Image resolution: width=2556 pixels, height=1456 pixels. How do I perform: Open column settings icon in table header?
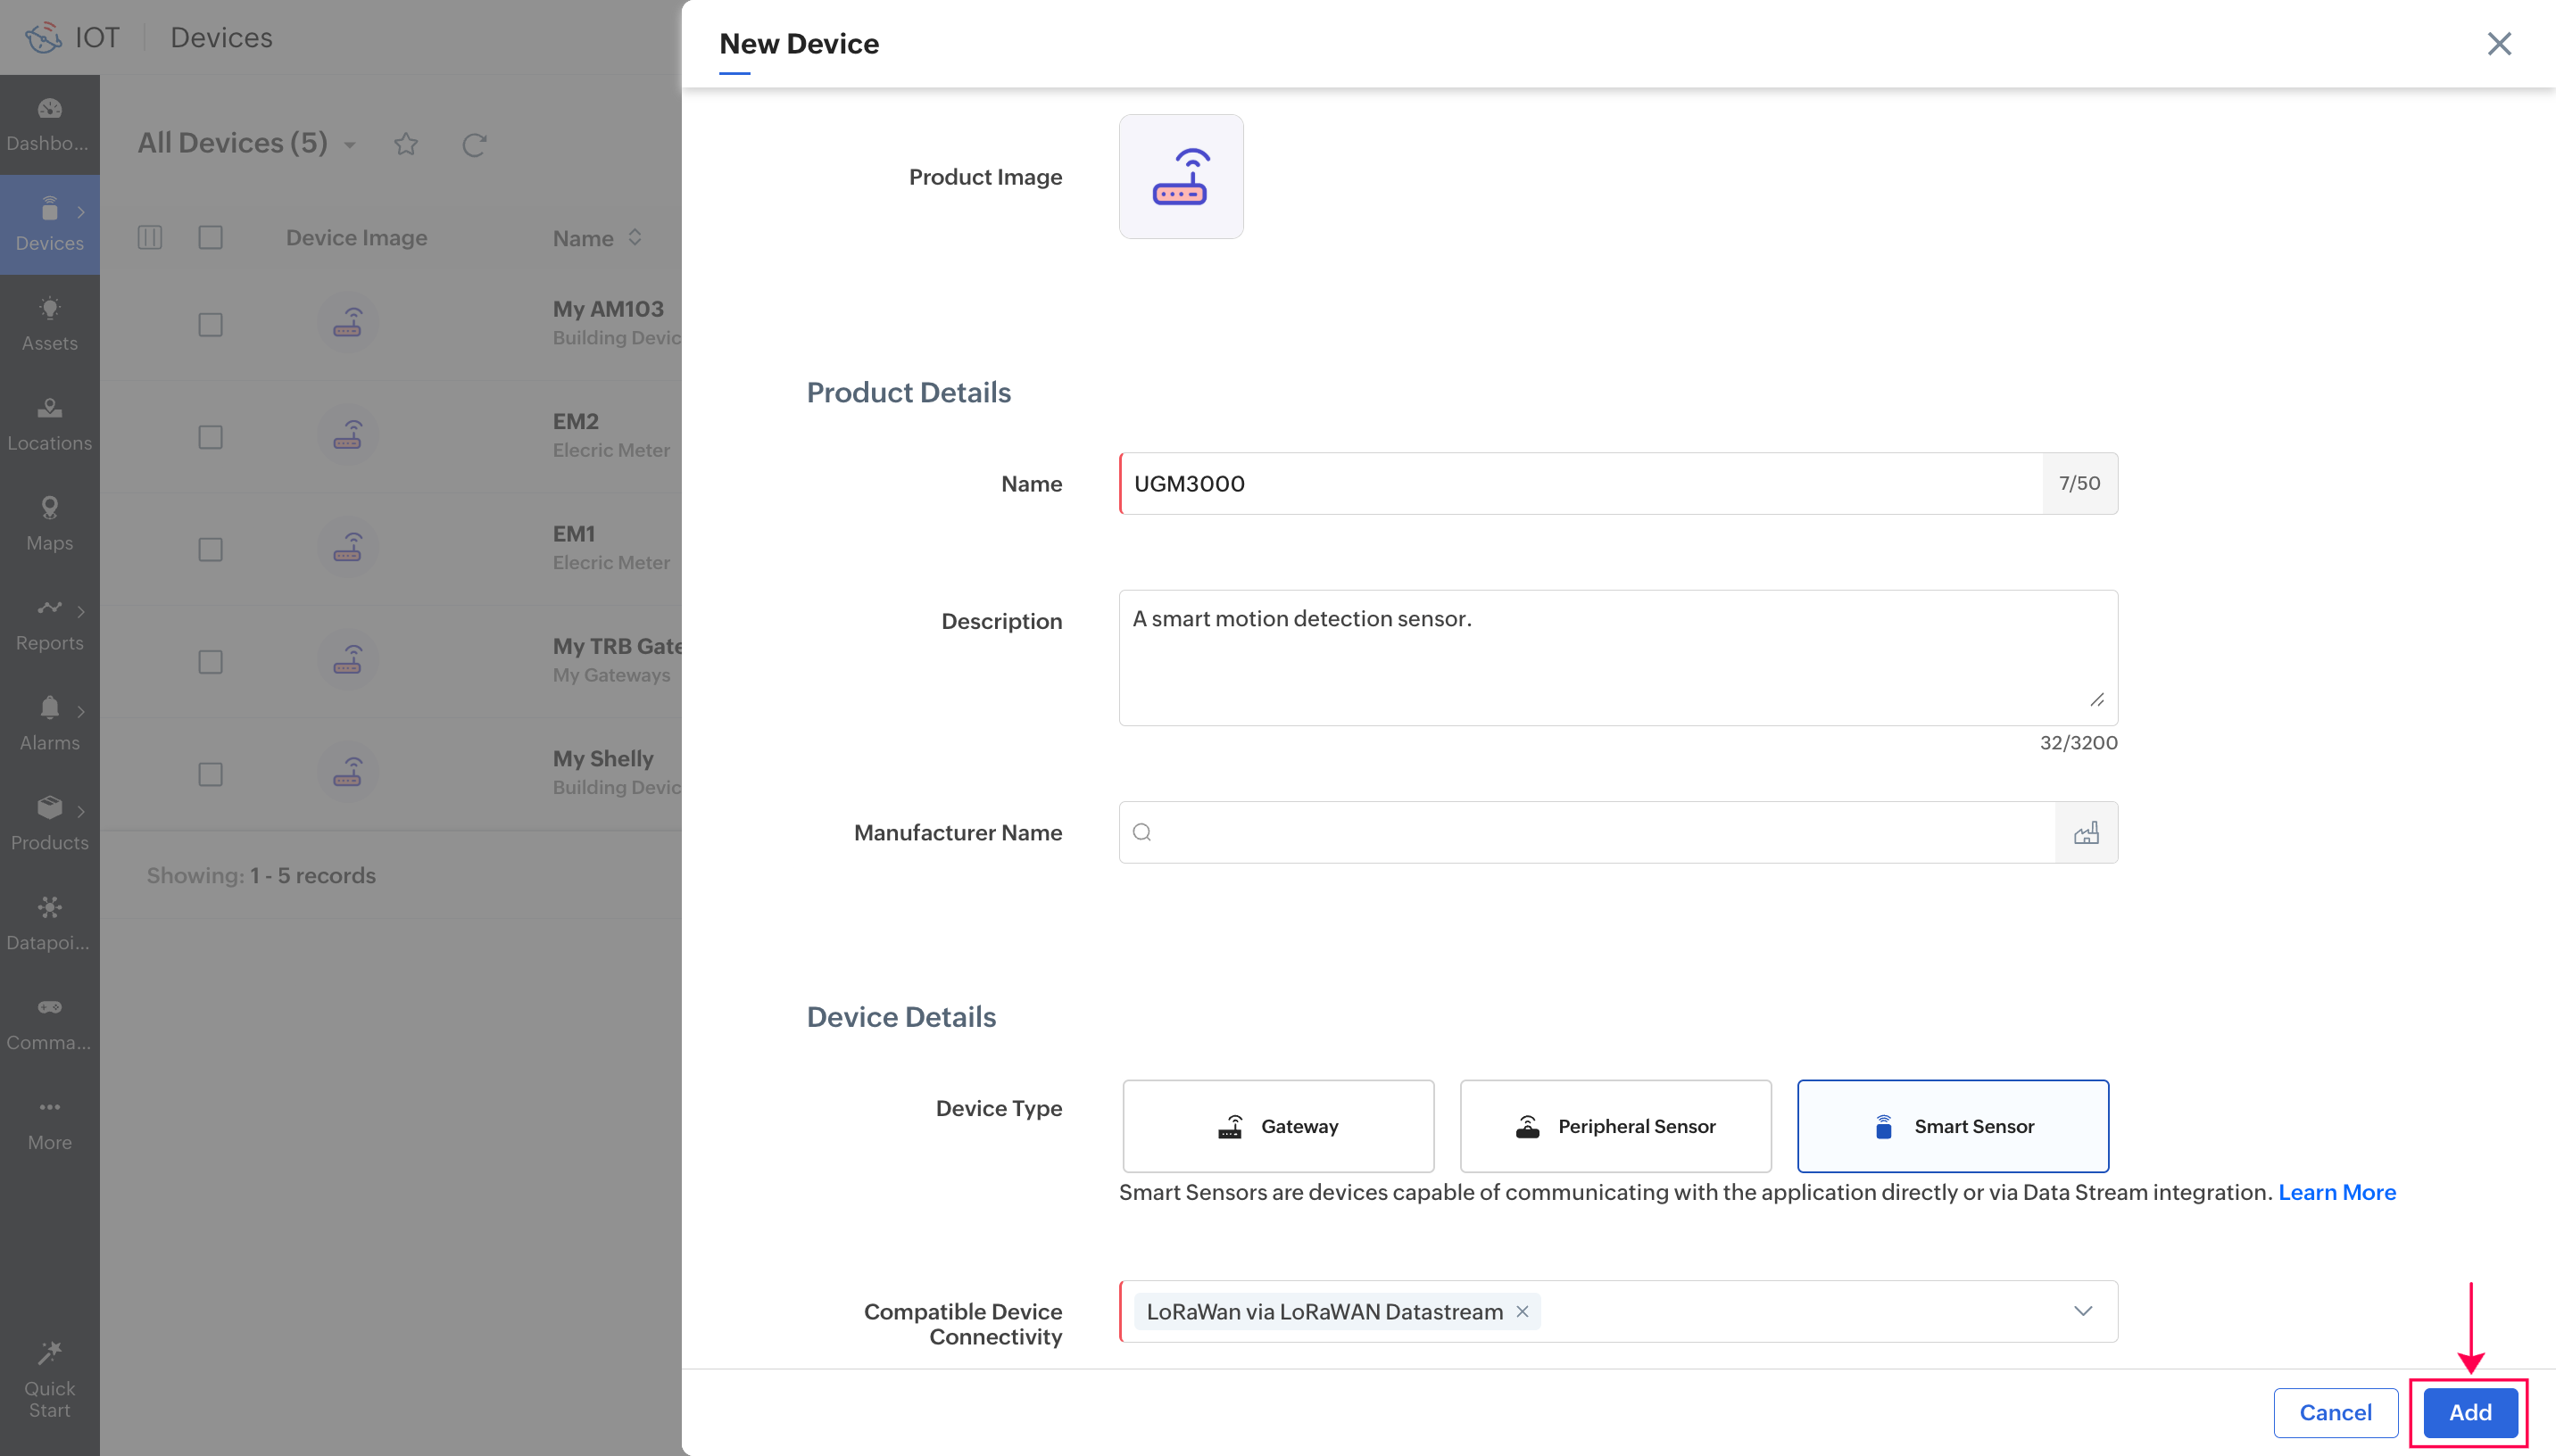(x=150, y=238)
